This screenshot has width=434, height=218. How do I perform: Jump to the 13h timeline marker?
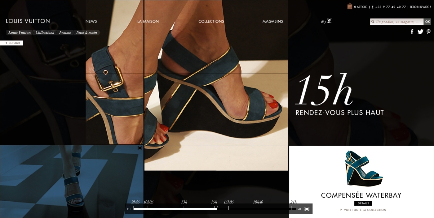[184, 202]
